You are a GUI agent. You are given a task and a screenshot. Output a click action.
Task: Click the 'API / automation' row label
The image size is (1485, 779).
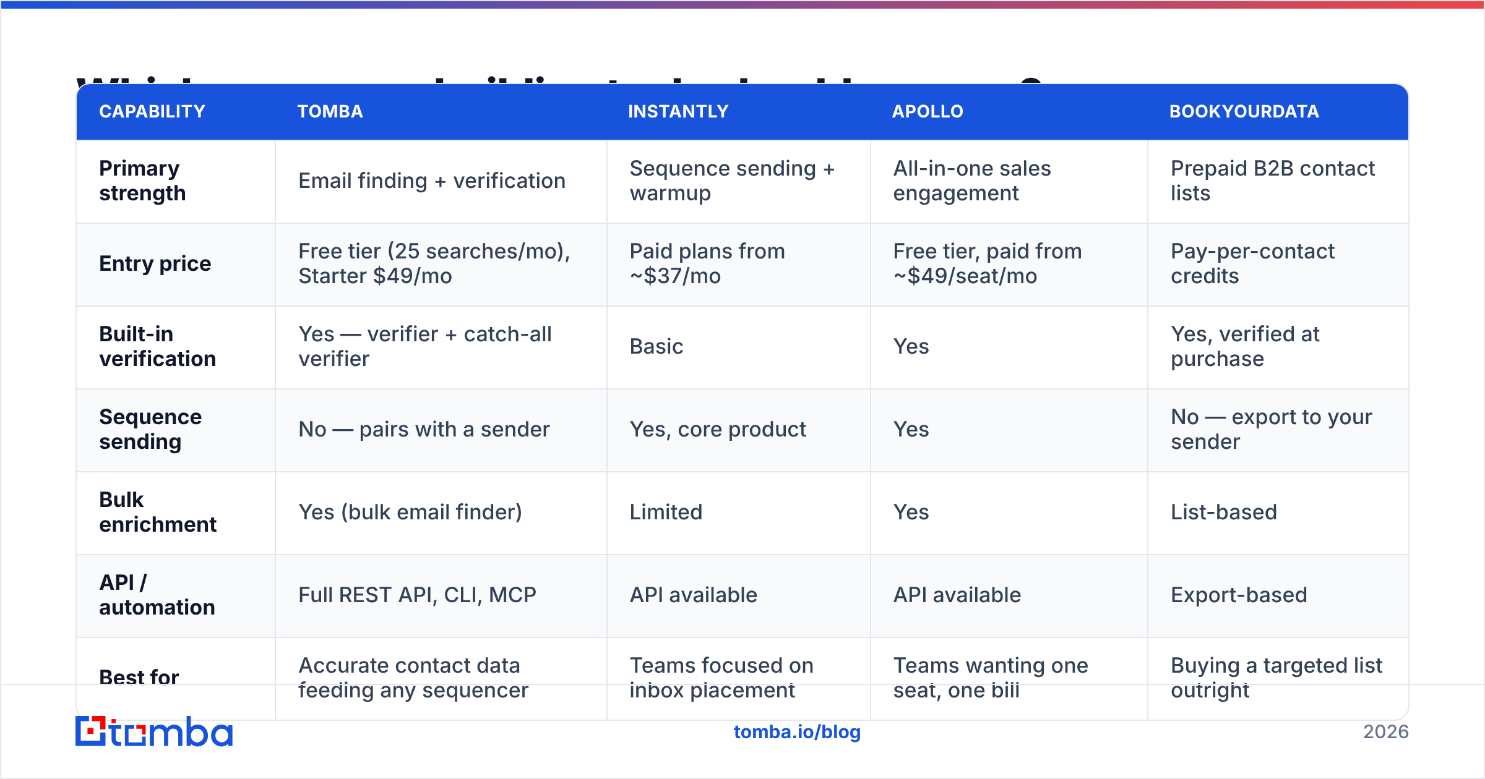pyautogui.click(x=157, y=595)
